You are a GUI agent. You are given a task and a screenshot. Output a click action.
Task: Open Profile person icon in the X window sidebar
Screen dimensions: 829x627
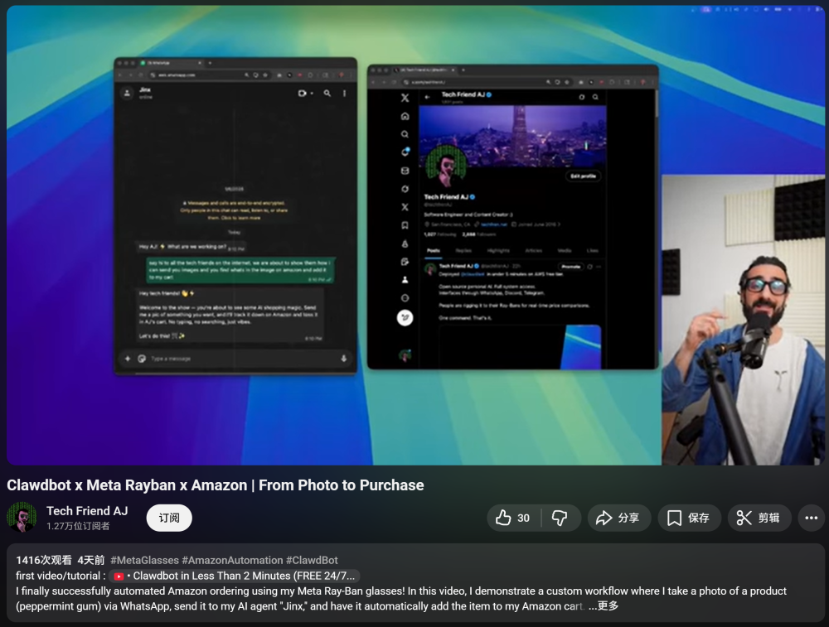point(405,280)
